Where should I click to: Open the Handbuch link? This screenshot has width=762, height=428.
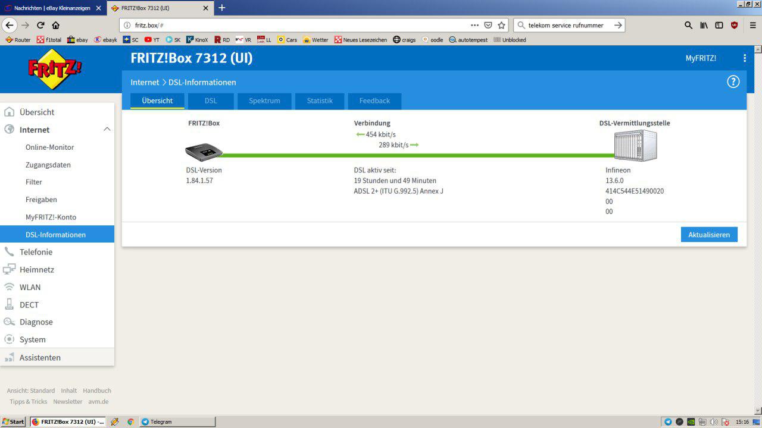97,391
